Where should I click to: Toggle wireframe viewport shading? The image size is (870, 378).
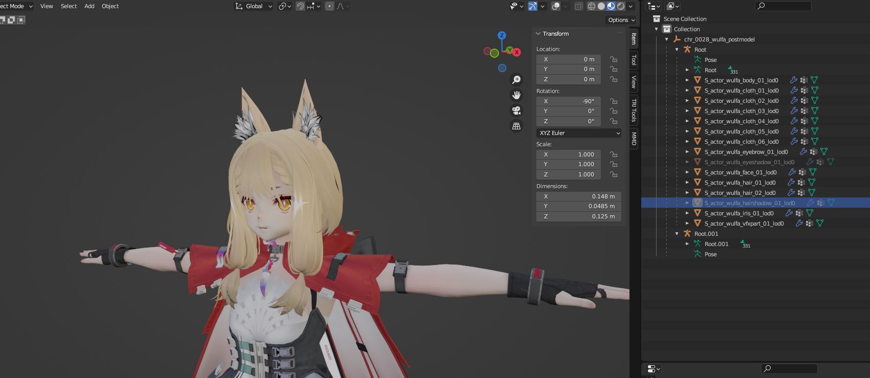point(592,6)
